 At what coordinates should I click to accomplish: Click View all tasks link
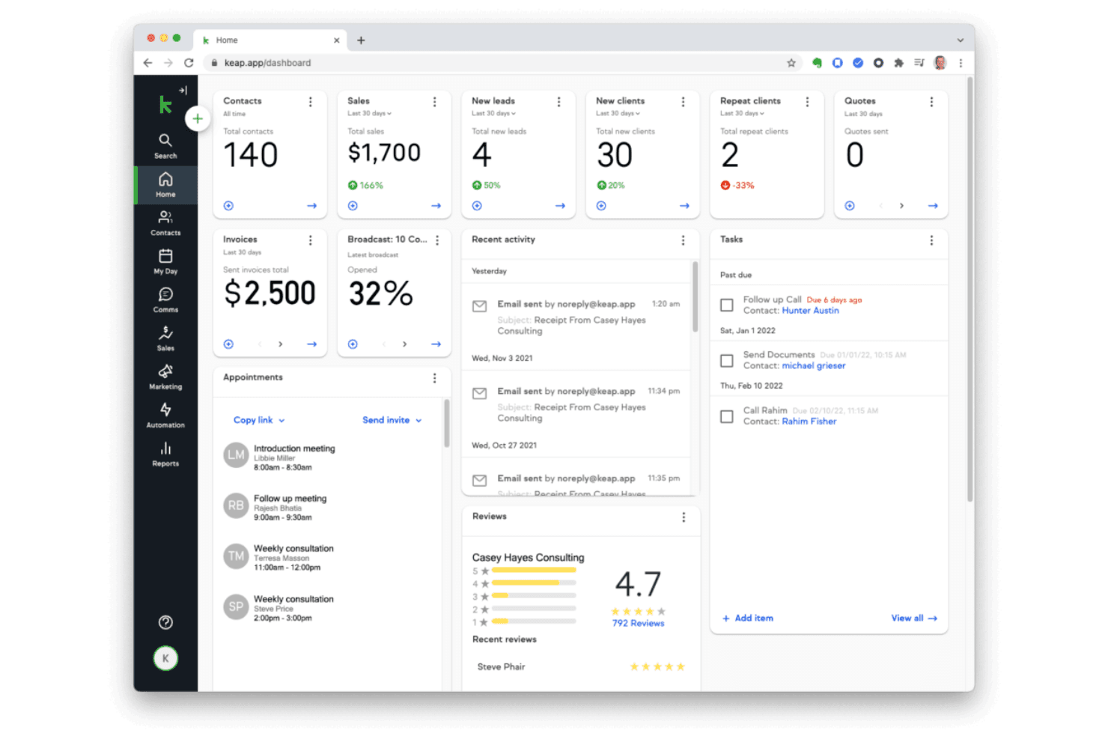(914, 618)
